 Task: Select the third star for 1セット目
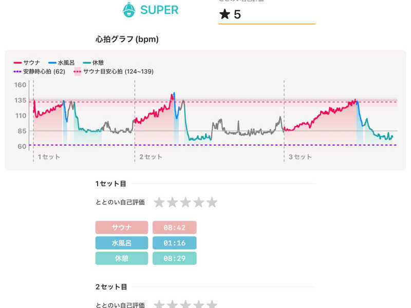(185, 202)
